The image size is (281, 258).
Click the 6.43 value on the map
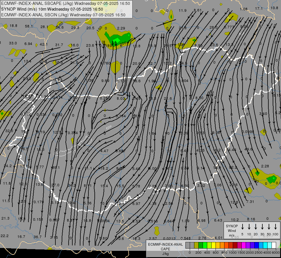(x=218, y=220)
